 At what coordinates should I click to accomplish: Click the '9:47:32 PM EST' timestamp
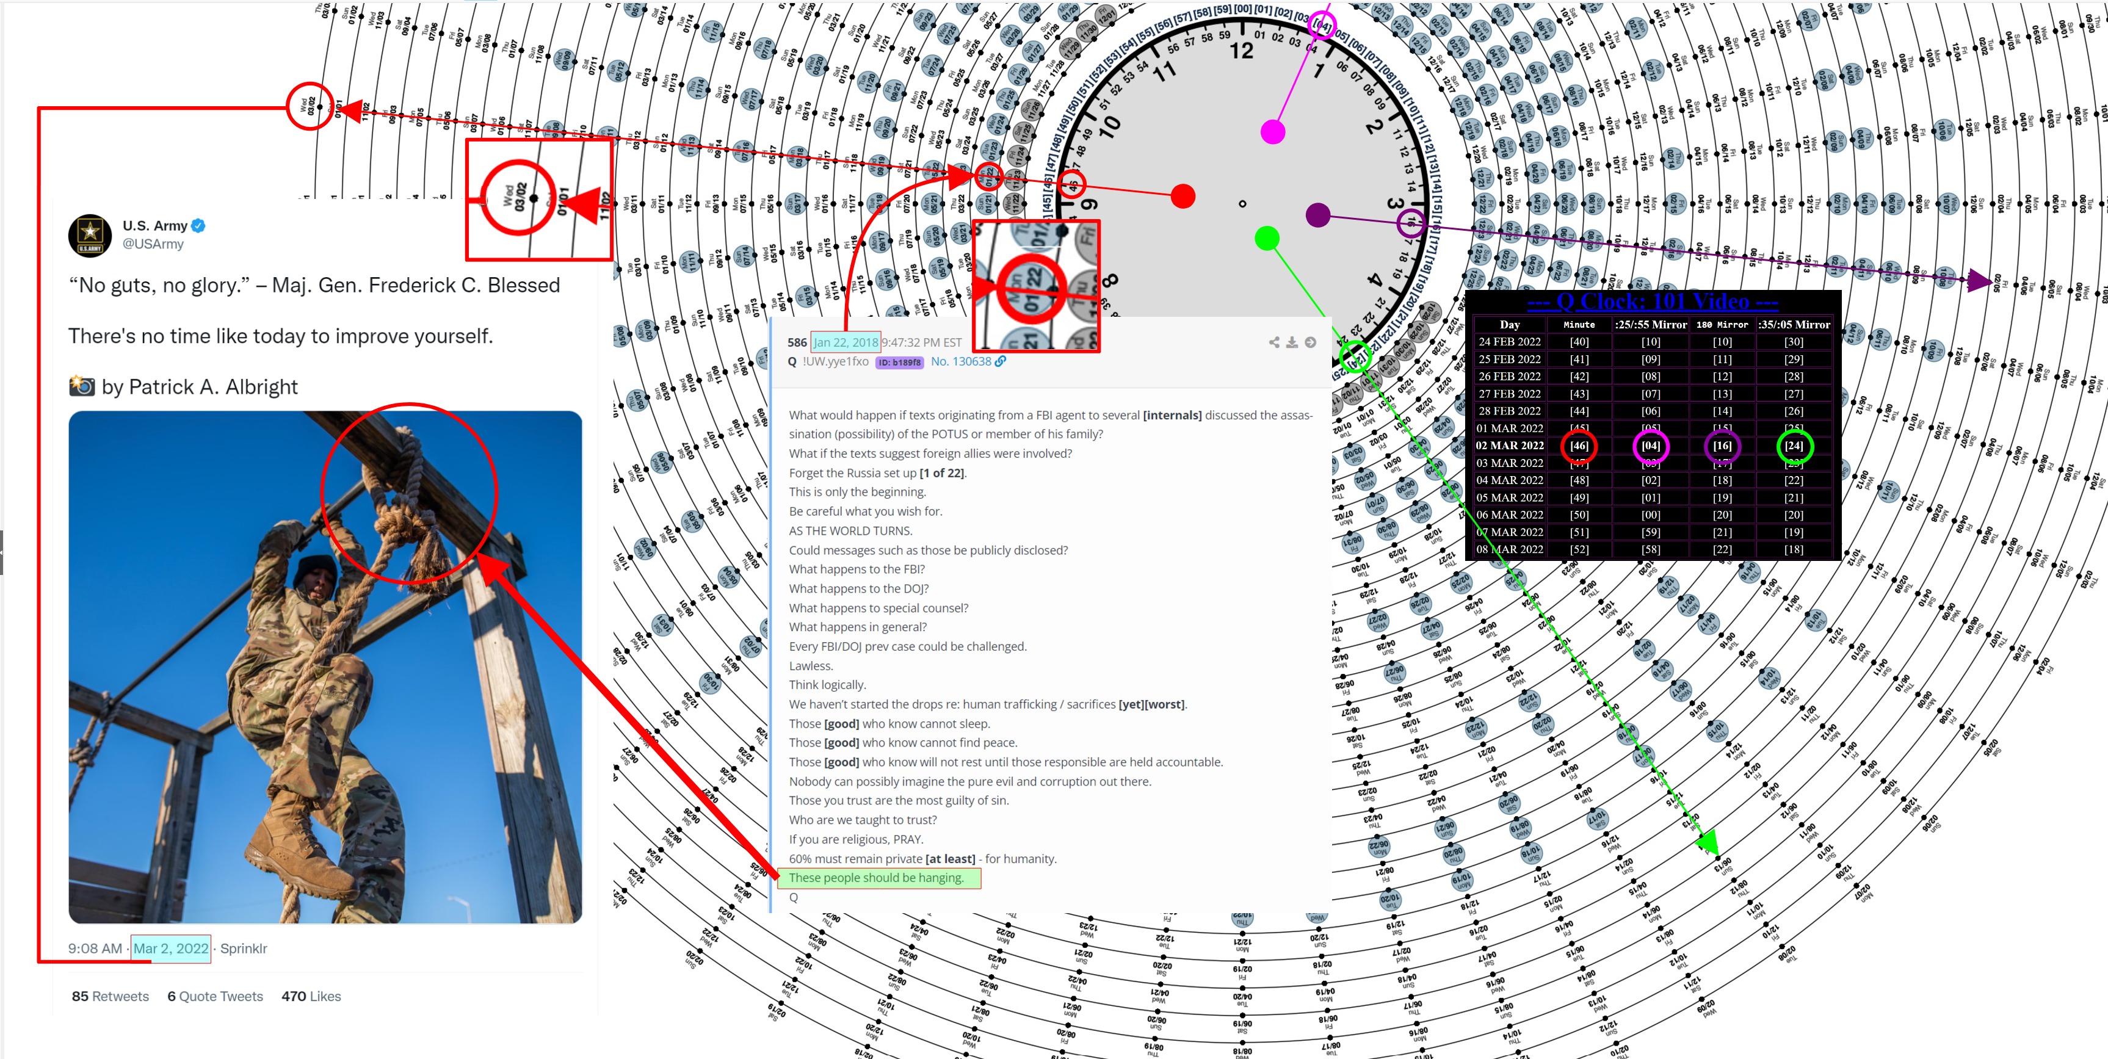click(921, 342)
